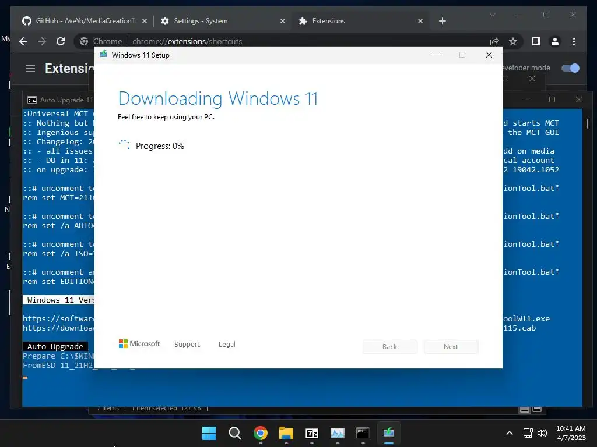
Task: Click the console window scrollbar thumb
Action: tap(588, 123)
